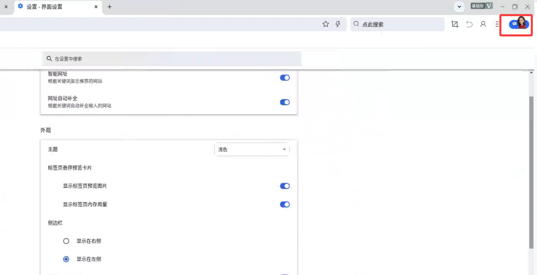Screen dimensions: 537x275
Task: Toggle the 智能网址 switch
Action: 285,78
